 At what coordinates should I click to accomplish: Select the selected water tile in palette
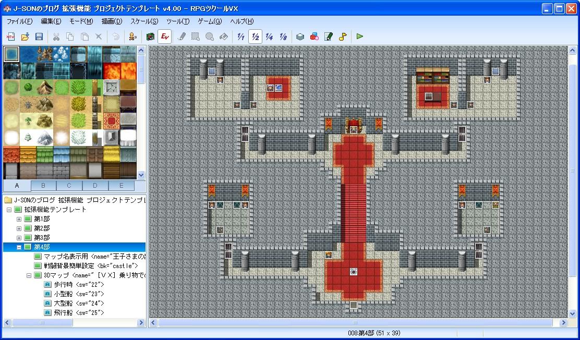pos(11,54)
